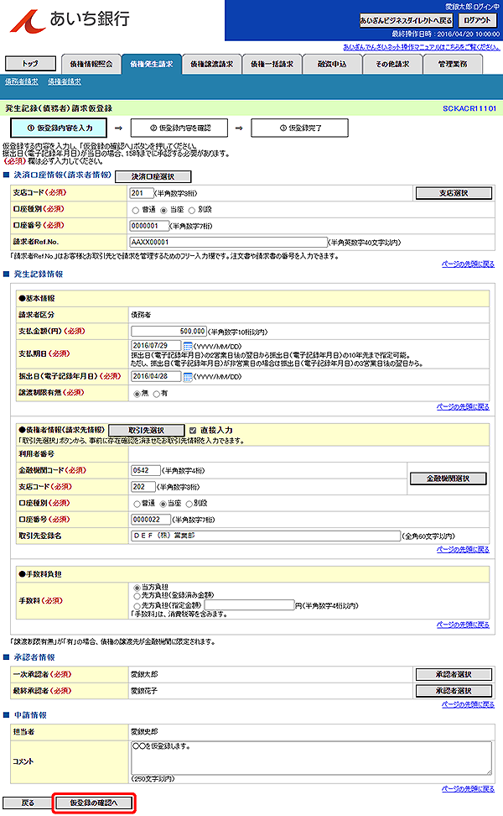
Task: Open the 債権一括請求 tab
Action: pos(272,64)
